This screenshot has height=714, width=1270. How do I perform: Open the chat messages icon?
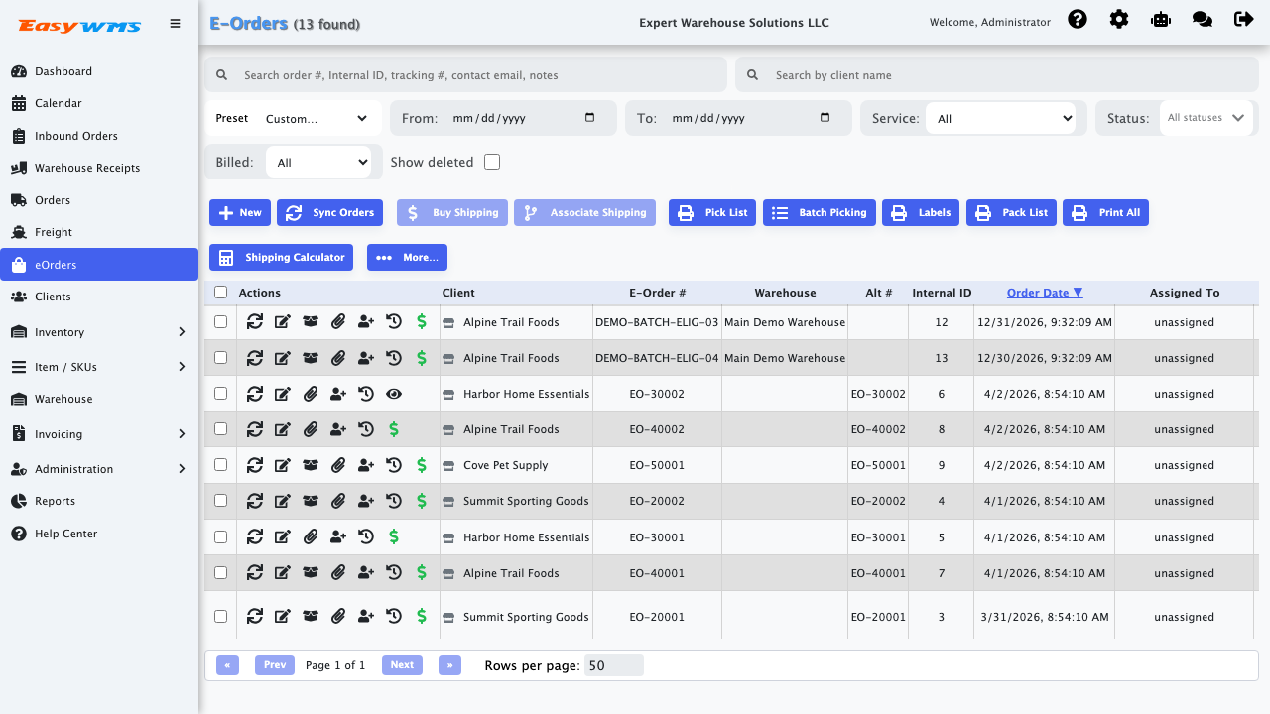pyautogui.click(x=1203, y=19)
